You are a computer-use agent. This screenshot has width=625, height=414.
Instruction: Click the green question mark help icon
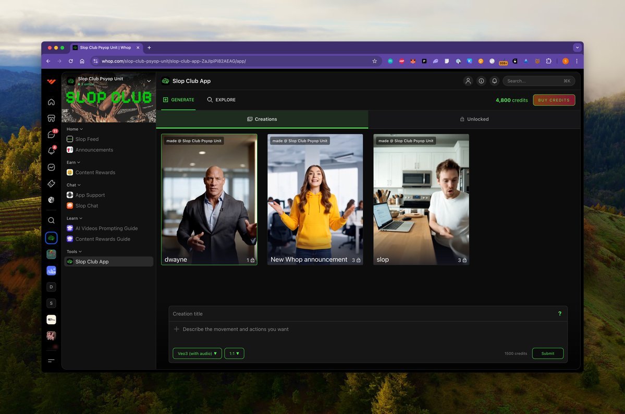coord(560,314)
